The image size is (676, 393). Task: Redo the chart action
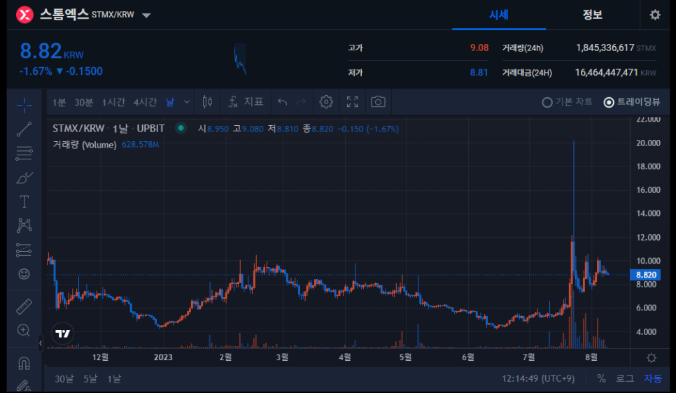click(302, 102)
